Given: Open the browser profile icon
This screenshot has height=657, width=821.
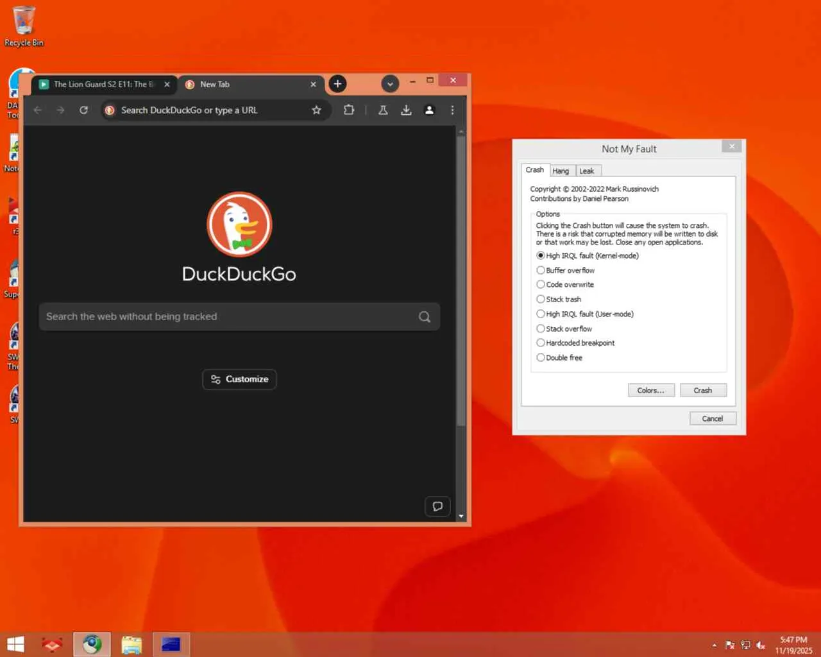Looking at the screenshot, I should pyautogui.click(x=429, y=110).
